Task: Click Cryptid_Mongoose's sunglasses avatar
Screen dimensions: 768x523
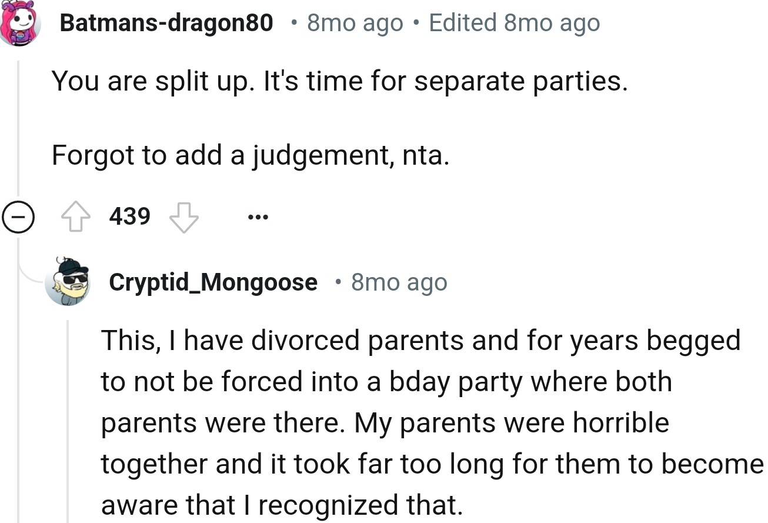Action: 68,281
